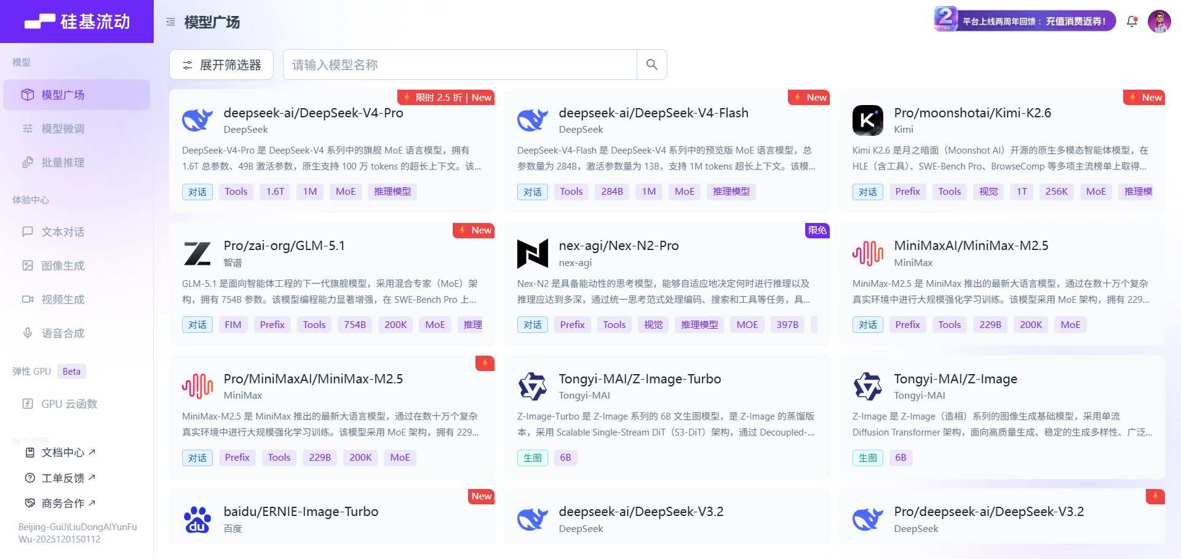
Task: Open 语音合成 in the sidebar
Action: click(x=77, y=333)
